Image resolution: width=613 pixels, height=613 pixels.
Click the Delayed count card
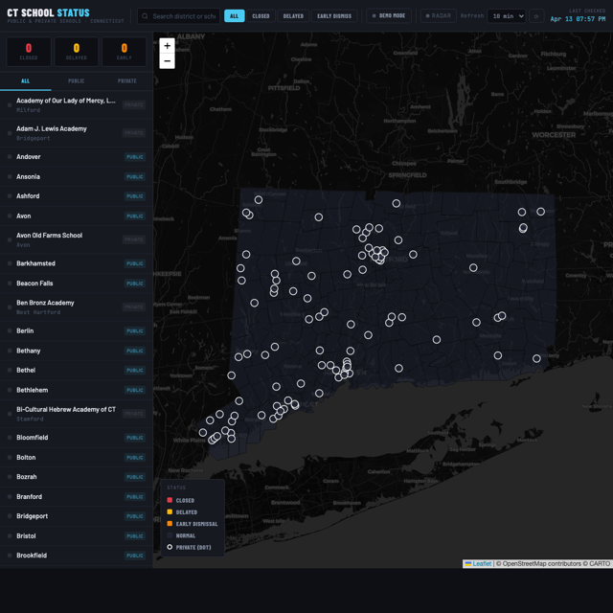pos(77,52)
